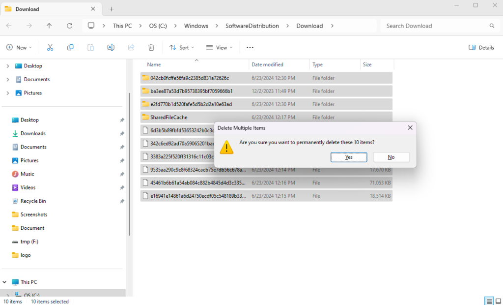Open the New item dropdown
This screenshot has height=305, width=503.
[x=19, y=48]
